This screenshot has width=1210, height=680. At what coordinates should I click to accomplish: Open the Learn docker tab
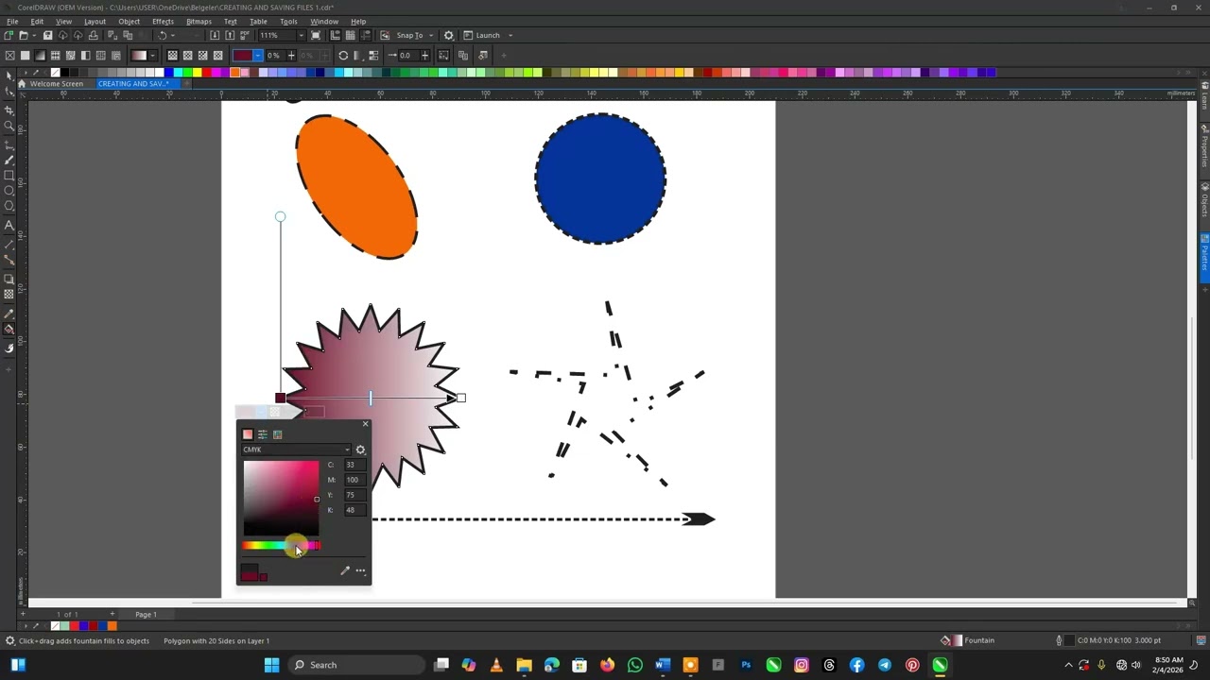coord(1204,94)
